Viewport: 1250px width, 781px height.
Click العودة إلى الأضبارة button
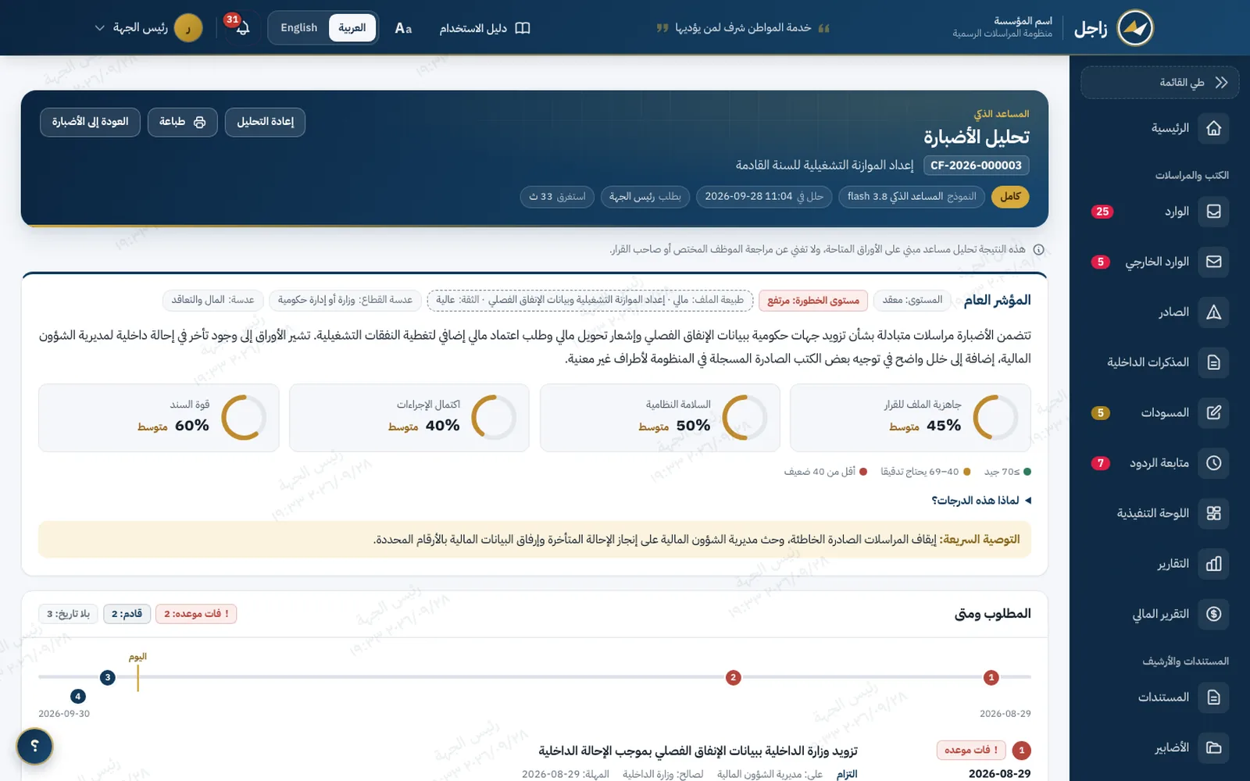tap(91, 122)
